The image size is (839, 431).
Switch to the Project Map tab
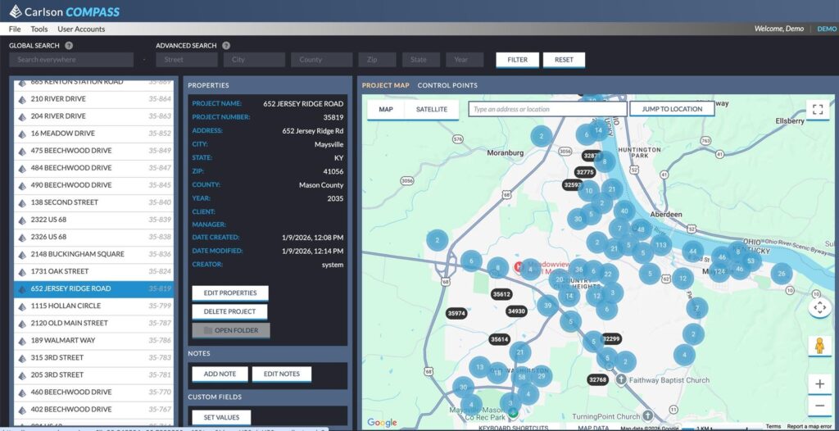pyautogui.click(x=385, y=85)
